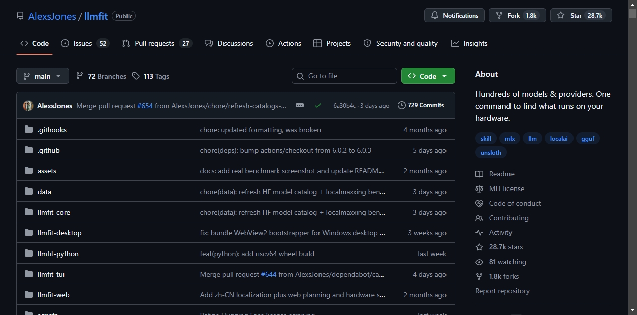Switch to the Security and quality tab
This screenshot has width=637, height=315.
click(401, 43)
